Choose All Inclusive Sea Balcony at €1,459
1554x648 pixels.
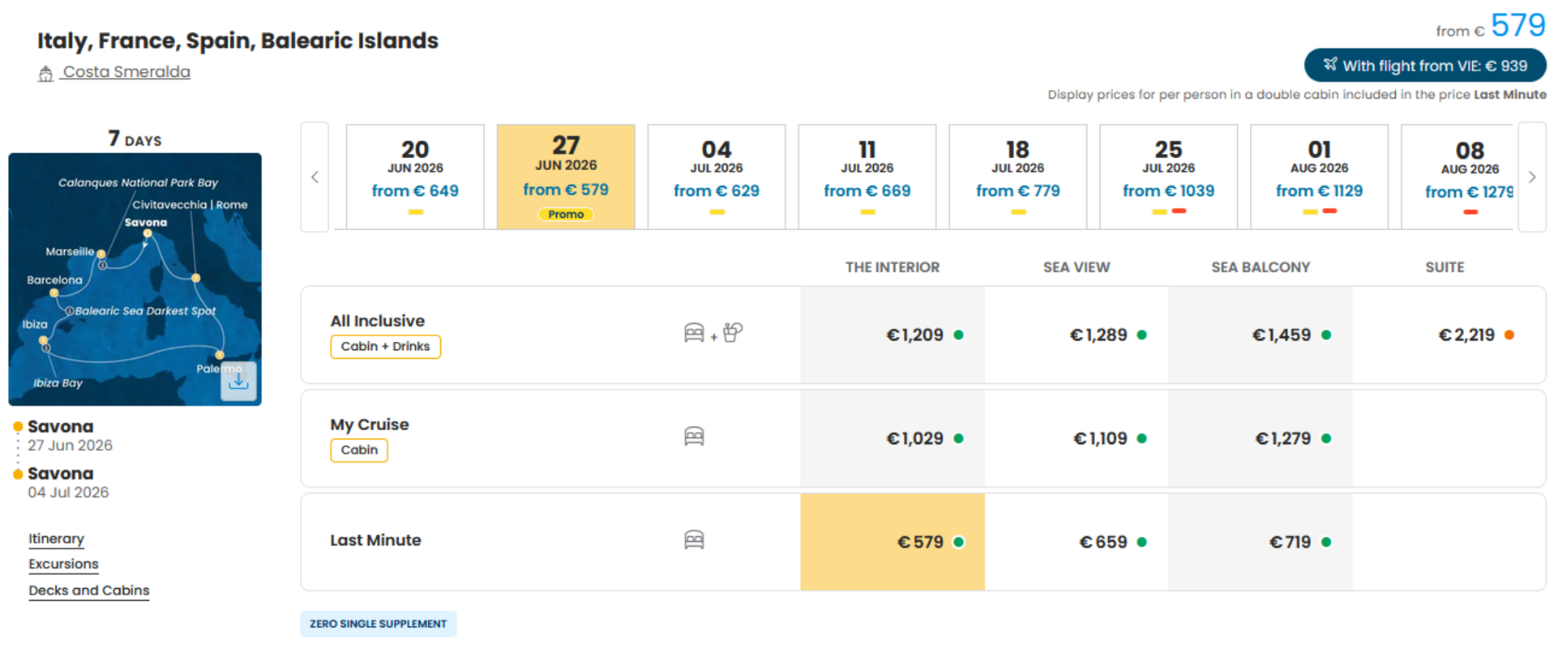1261,335
